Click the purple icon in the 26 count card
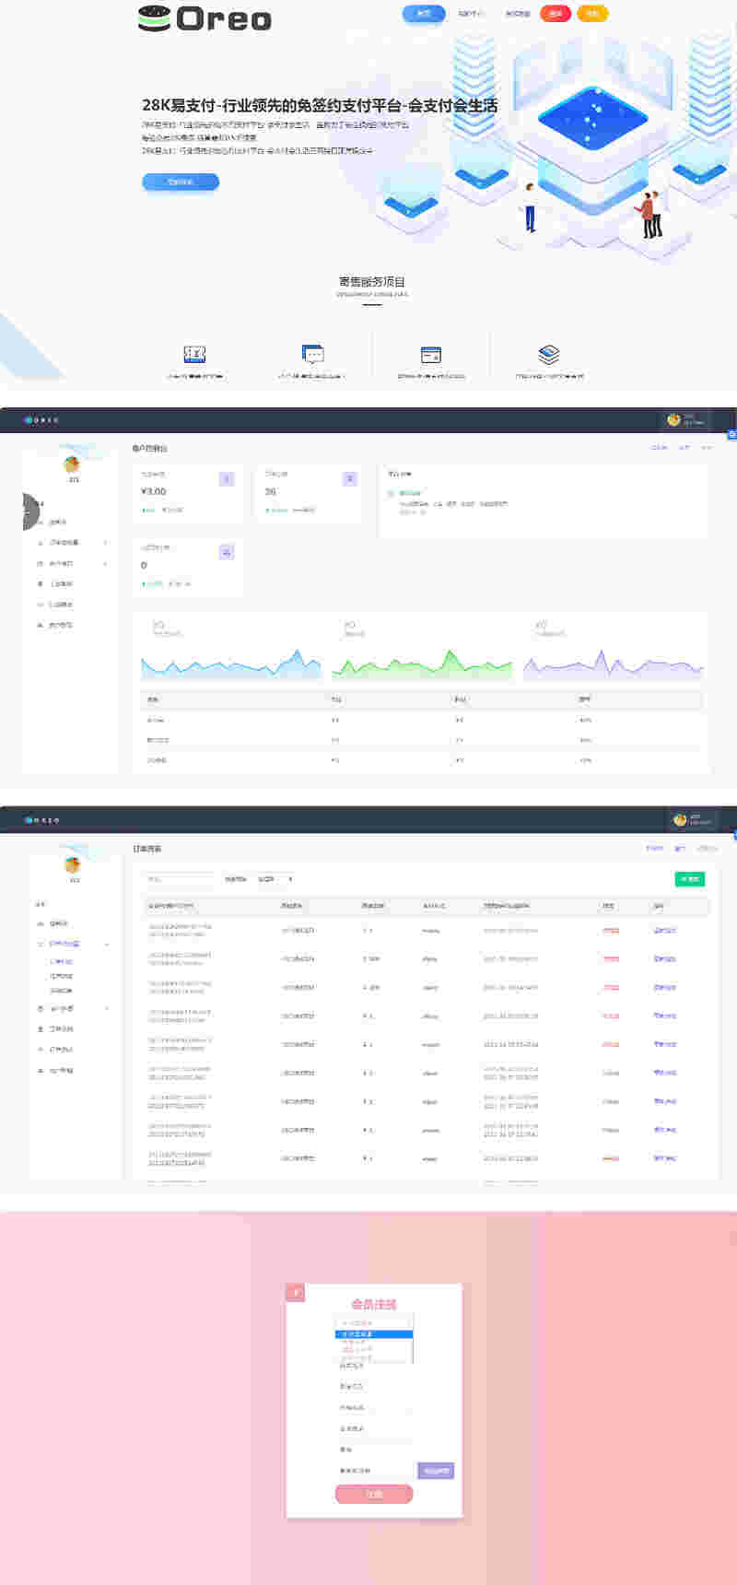The image size is (737, 1585). coord(349,478)
